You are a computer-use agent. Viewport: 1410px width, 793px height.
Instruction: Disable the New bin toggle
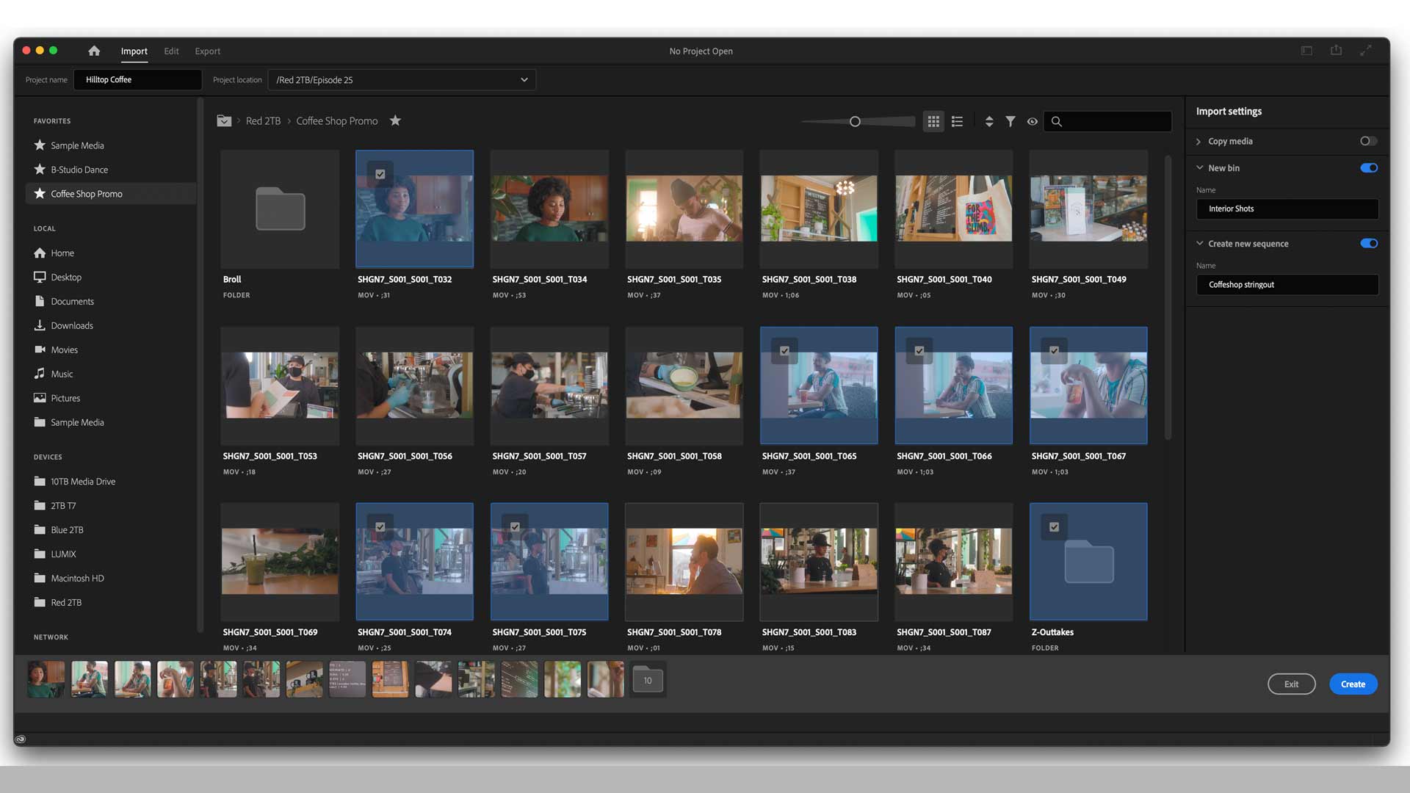pos(1368,168)
